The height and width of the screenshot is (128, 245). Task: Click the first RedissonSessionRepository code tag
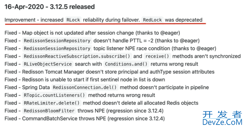click(57, 41)
